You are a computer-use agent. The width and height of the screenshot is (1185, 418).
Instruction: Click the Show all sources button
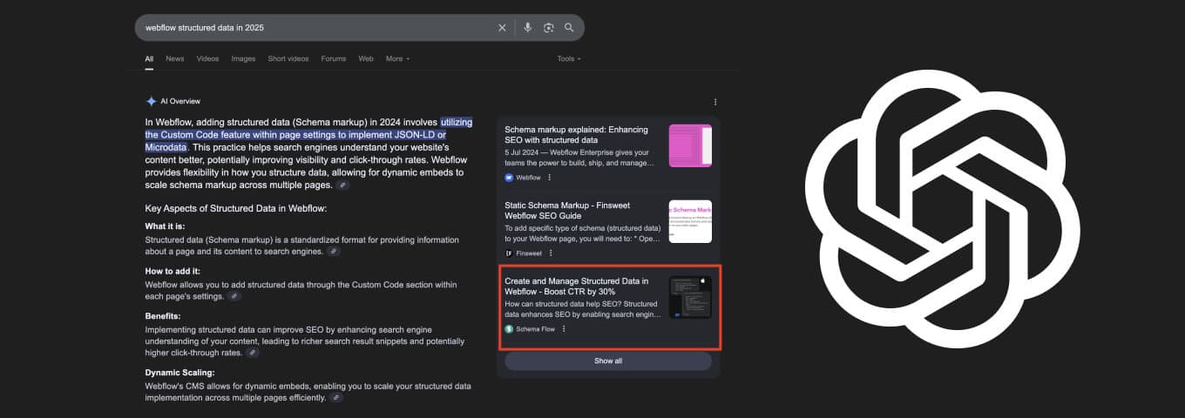pyautogui.click(x=608, y=361)
